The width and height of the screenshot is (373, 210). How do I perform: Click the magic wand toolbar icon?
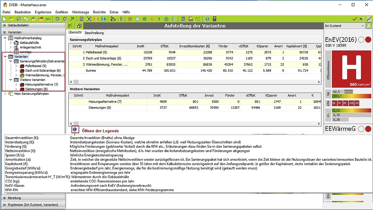click(72, 19)
